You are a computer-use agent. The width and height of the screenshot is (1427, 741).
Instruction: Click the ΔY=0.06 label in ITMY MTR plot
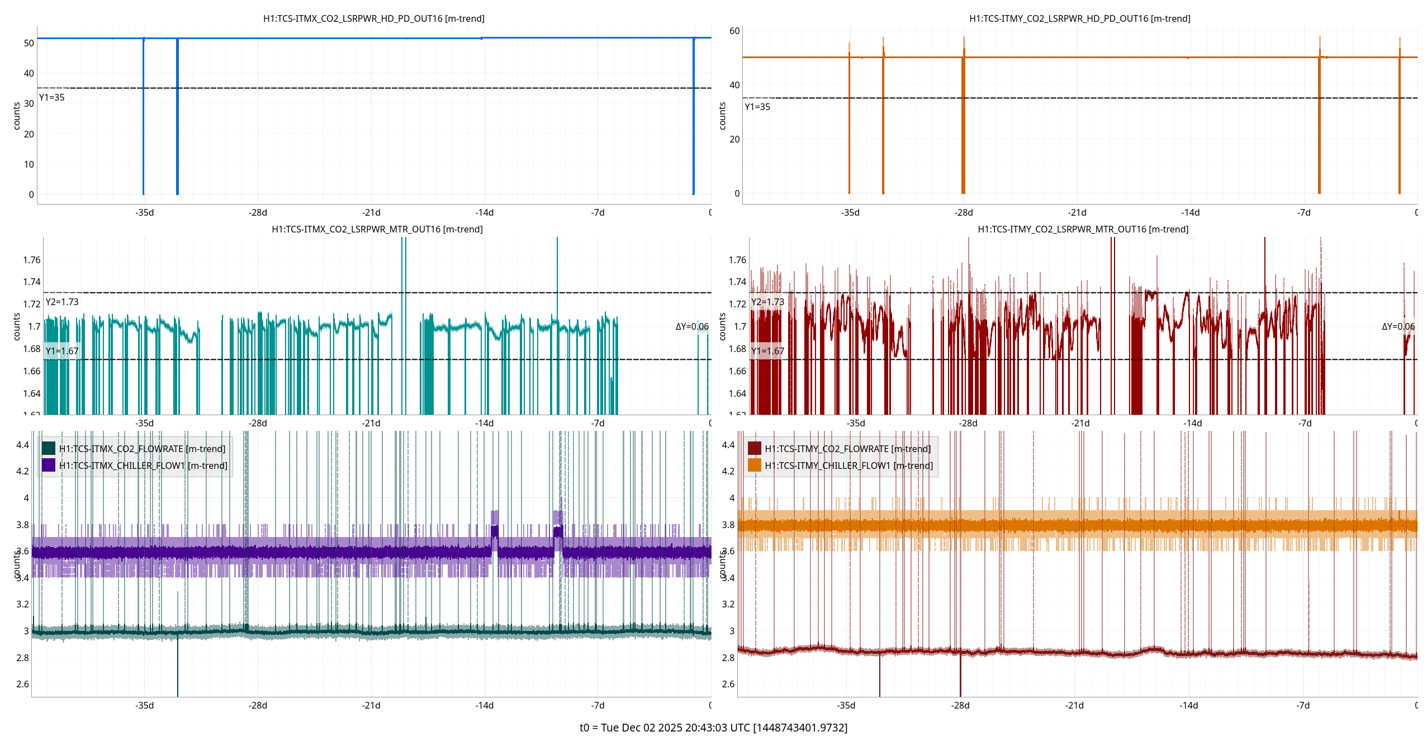[1397, 326]
